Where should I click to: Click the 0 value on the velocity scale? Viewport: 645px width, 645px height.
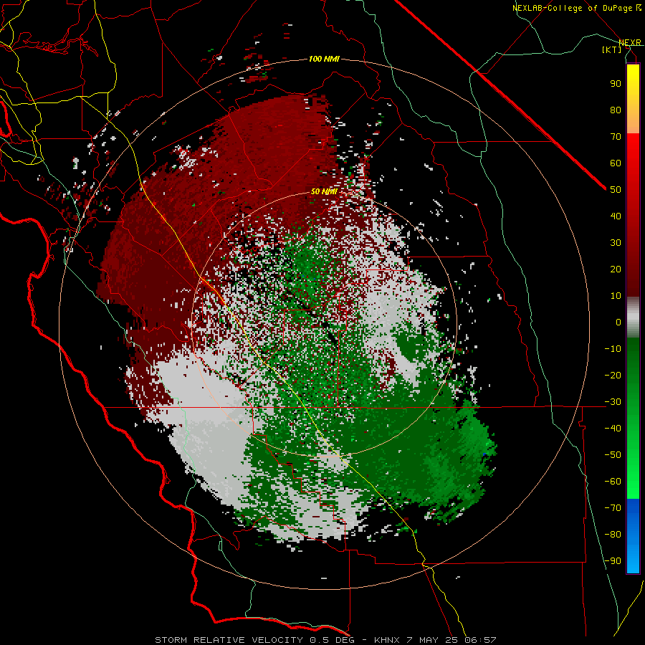tap(618, 322)
